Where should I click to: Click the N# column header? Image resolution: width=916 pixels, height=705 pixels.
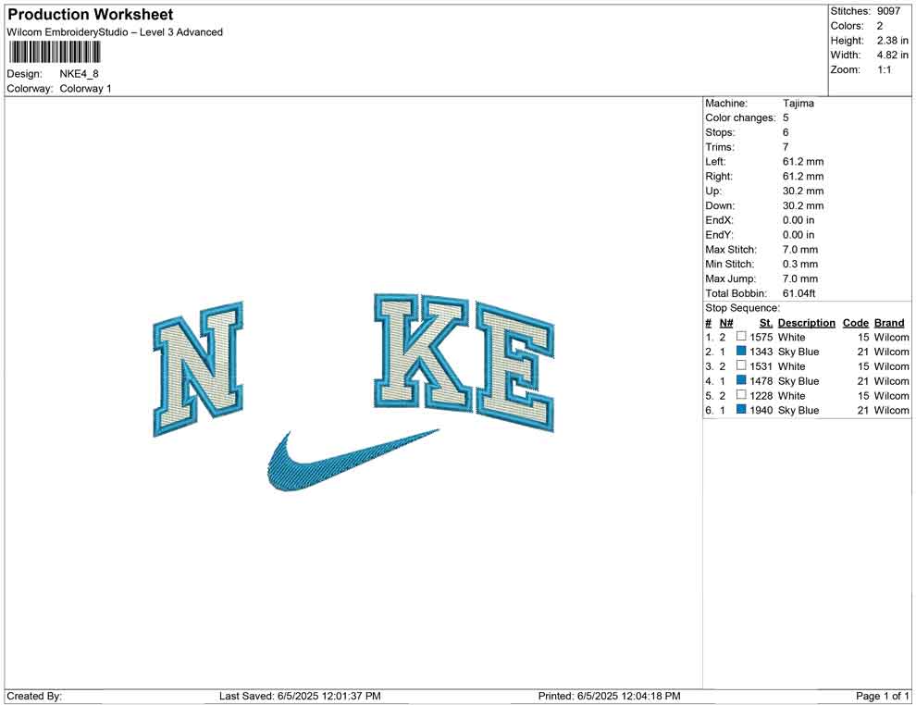[726, 322]
